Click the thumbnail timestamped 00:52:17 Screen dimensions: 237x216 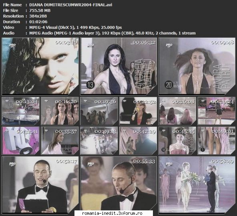[40, 185]
